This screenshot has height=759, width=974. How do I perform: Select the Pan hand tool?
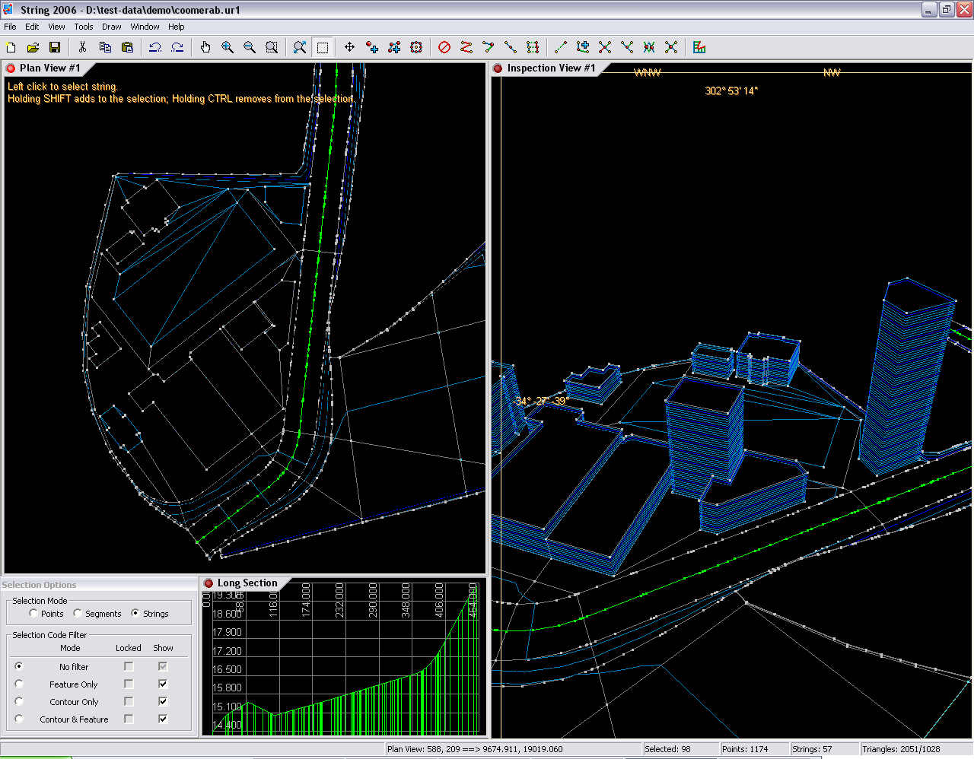(205, 47)
